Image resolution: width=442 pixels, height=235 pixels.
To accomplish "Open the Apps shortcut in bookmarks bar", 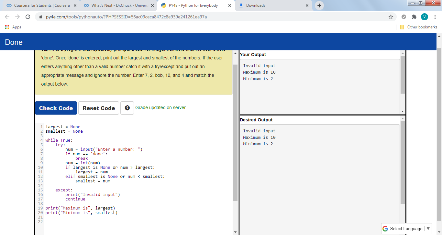I will coord(13,27).
